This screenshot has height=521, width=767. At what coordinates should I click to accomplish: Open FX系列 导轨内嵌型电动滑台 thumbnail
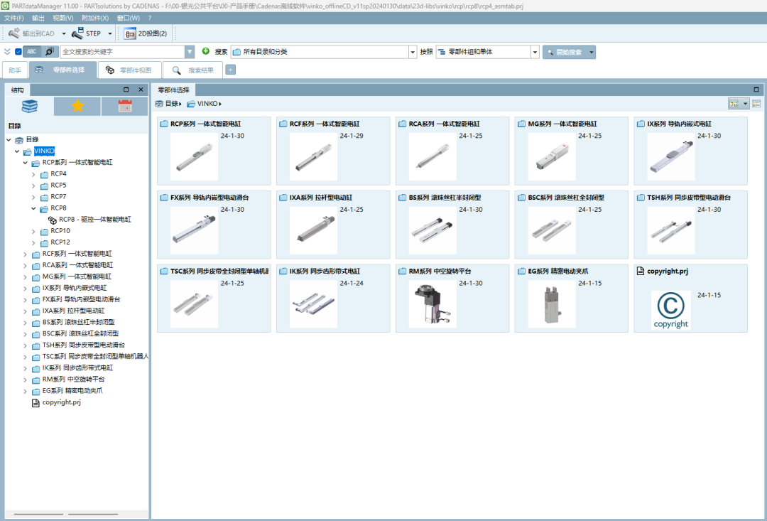(x=194, y=230)
